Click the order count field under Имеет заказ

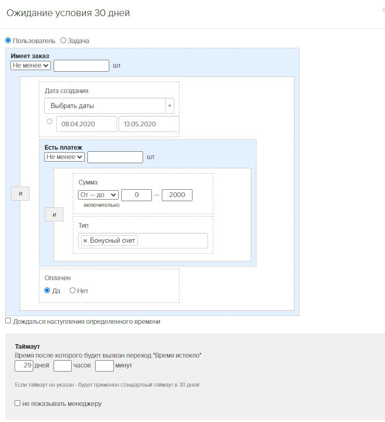point(81,65)
